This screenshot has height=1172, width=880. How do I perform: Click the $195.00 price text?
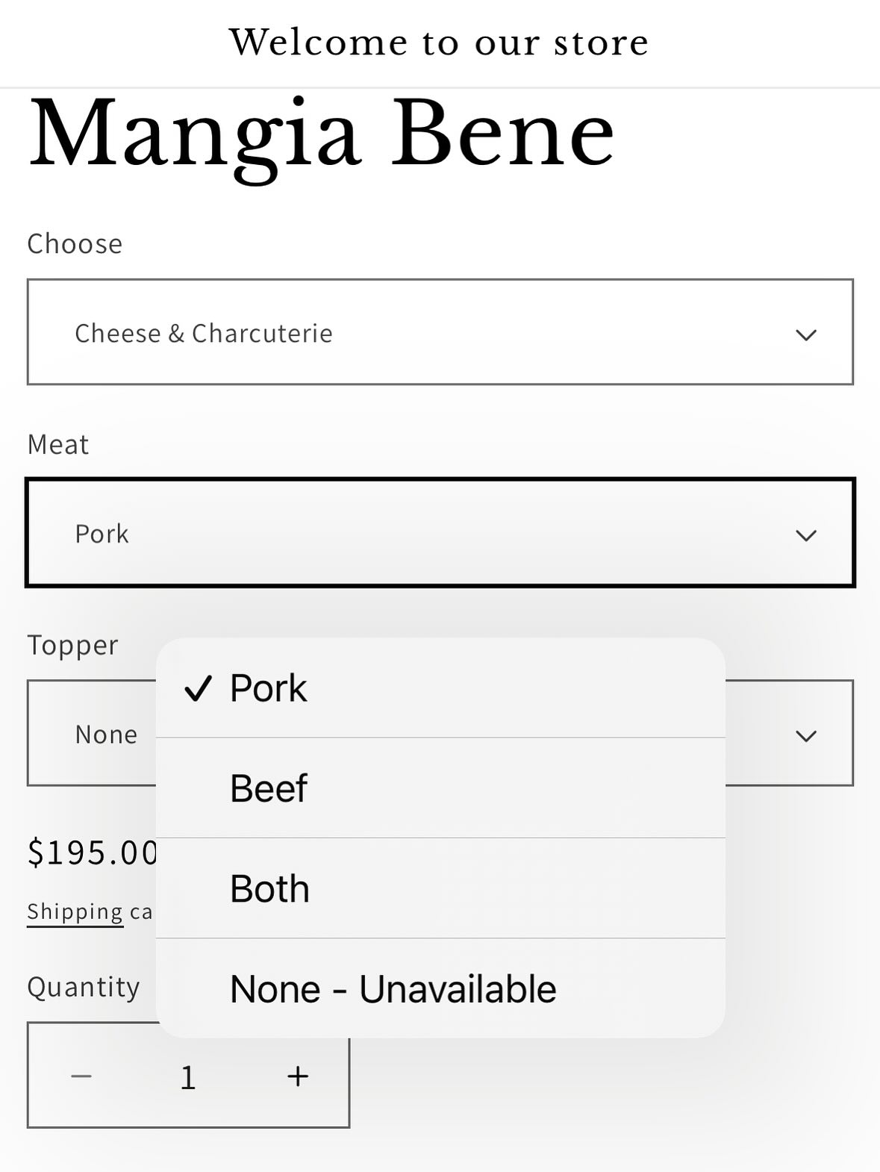pos(93,852)
